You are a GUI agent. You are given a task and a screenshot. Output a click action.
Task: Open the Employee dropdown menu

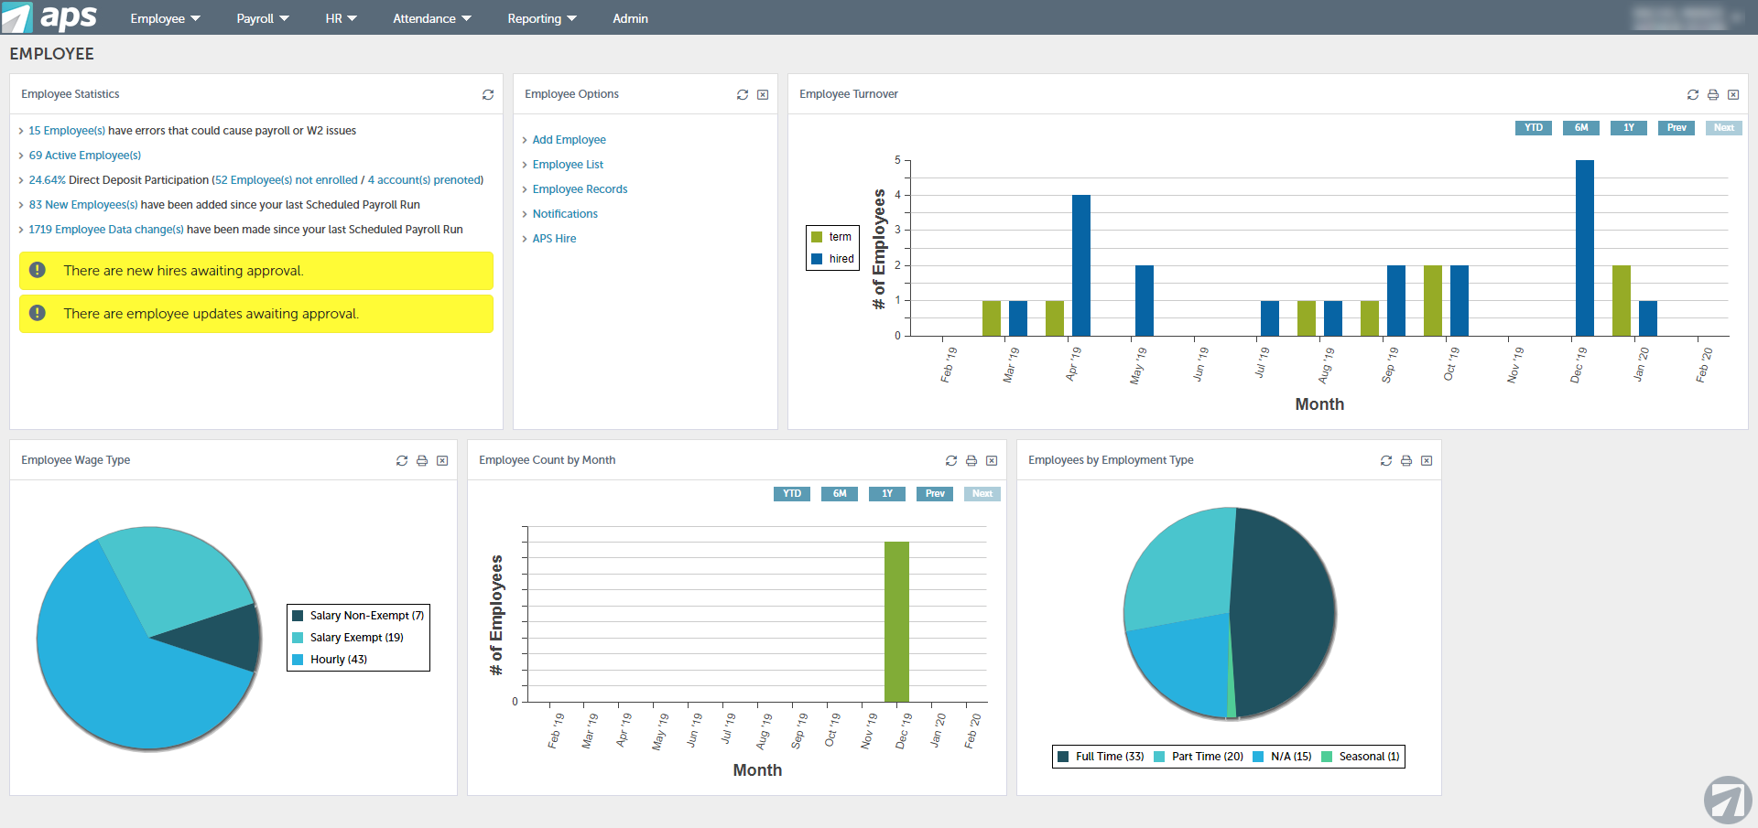pos(165,18)
